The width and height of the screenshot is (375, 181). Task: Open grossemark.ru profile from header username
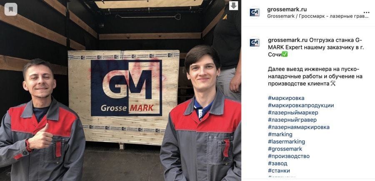(287, 10)
